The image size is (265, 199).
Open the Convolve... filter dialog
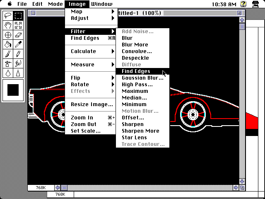(142, 51)
